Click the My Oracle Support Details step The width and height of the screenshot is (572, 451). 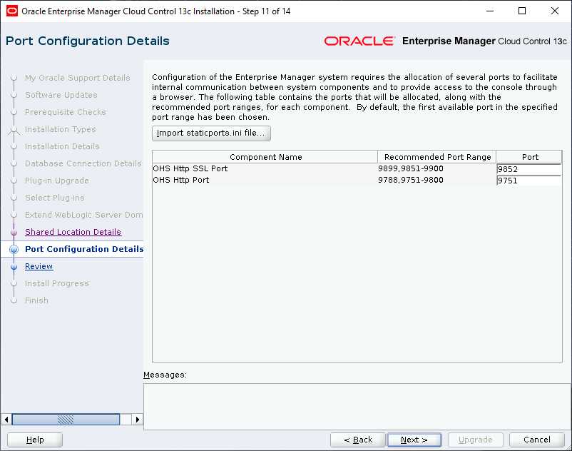point(77,78)
